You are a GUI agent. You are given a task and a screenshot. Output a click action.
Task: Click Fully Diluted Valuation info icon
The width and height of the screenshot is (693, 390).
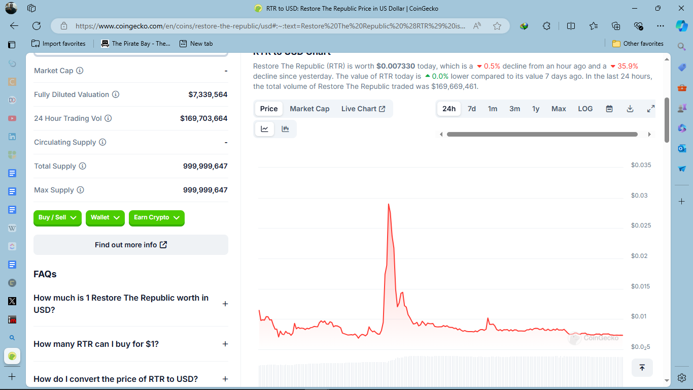[116, 94]
